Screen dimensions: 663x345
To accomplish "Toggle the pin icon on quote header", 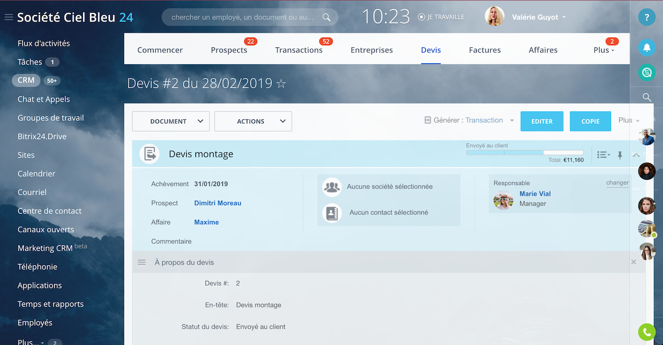I will click(x=620, y=155).
